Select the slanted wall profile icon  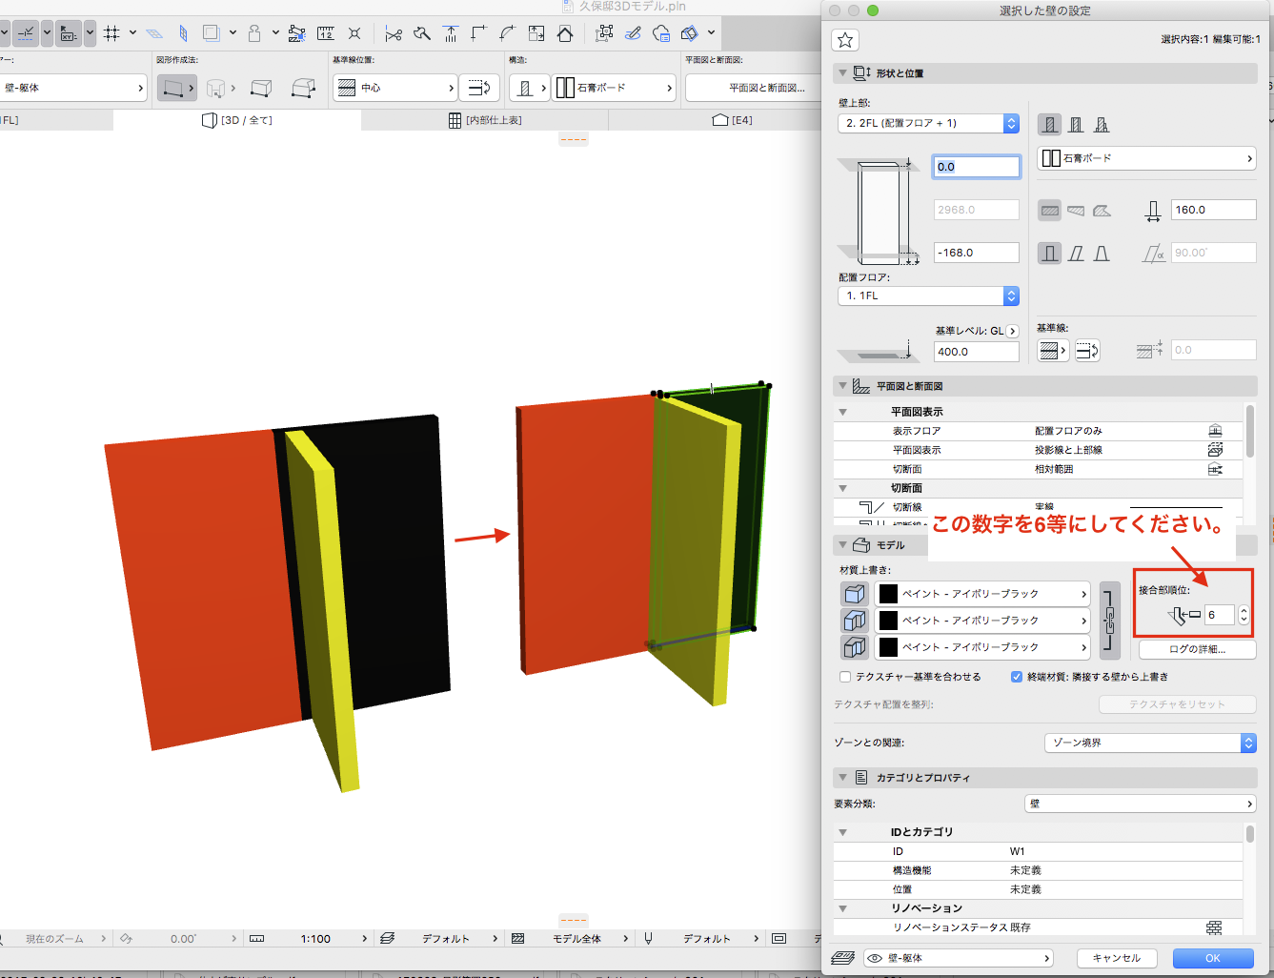(1076, 254)
